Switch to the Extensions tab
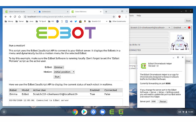196x122 pixels. click(52, 12)
